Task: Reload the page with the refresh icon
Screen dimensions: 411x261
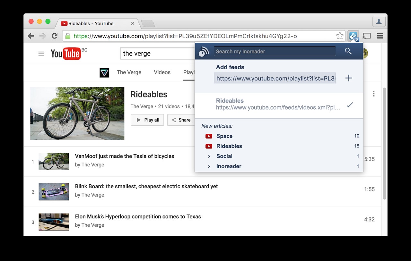Action: [x=55, y=36]
